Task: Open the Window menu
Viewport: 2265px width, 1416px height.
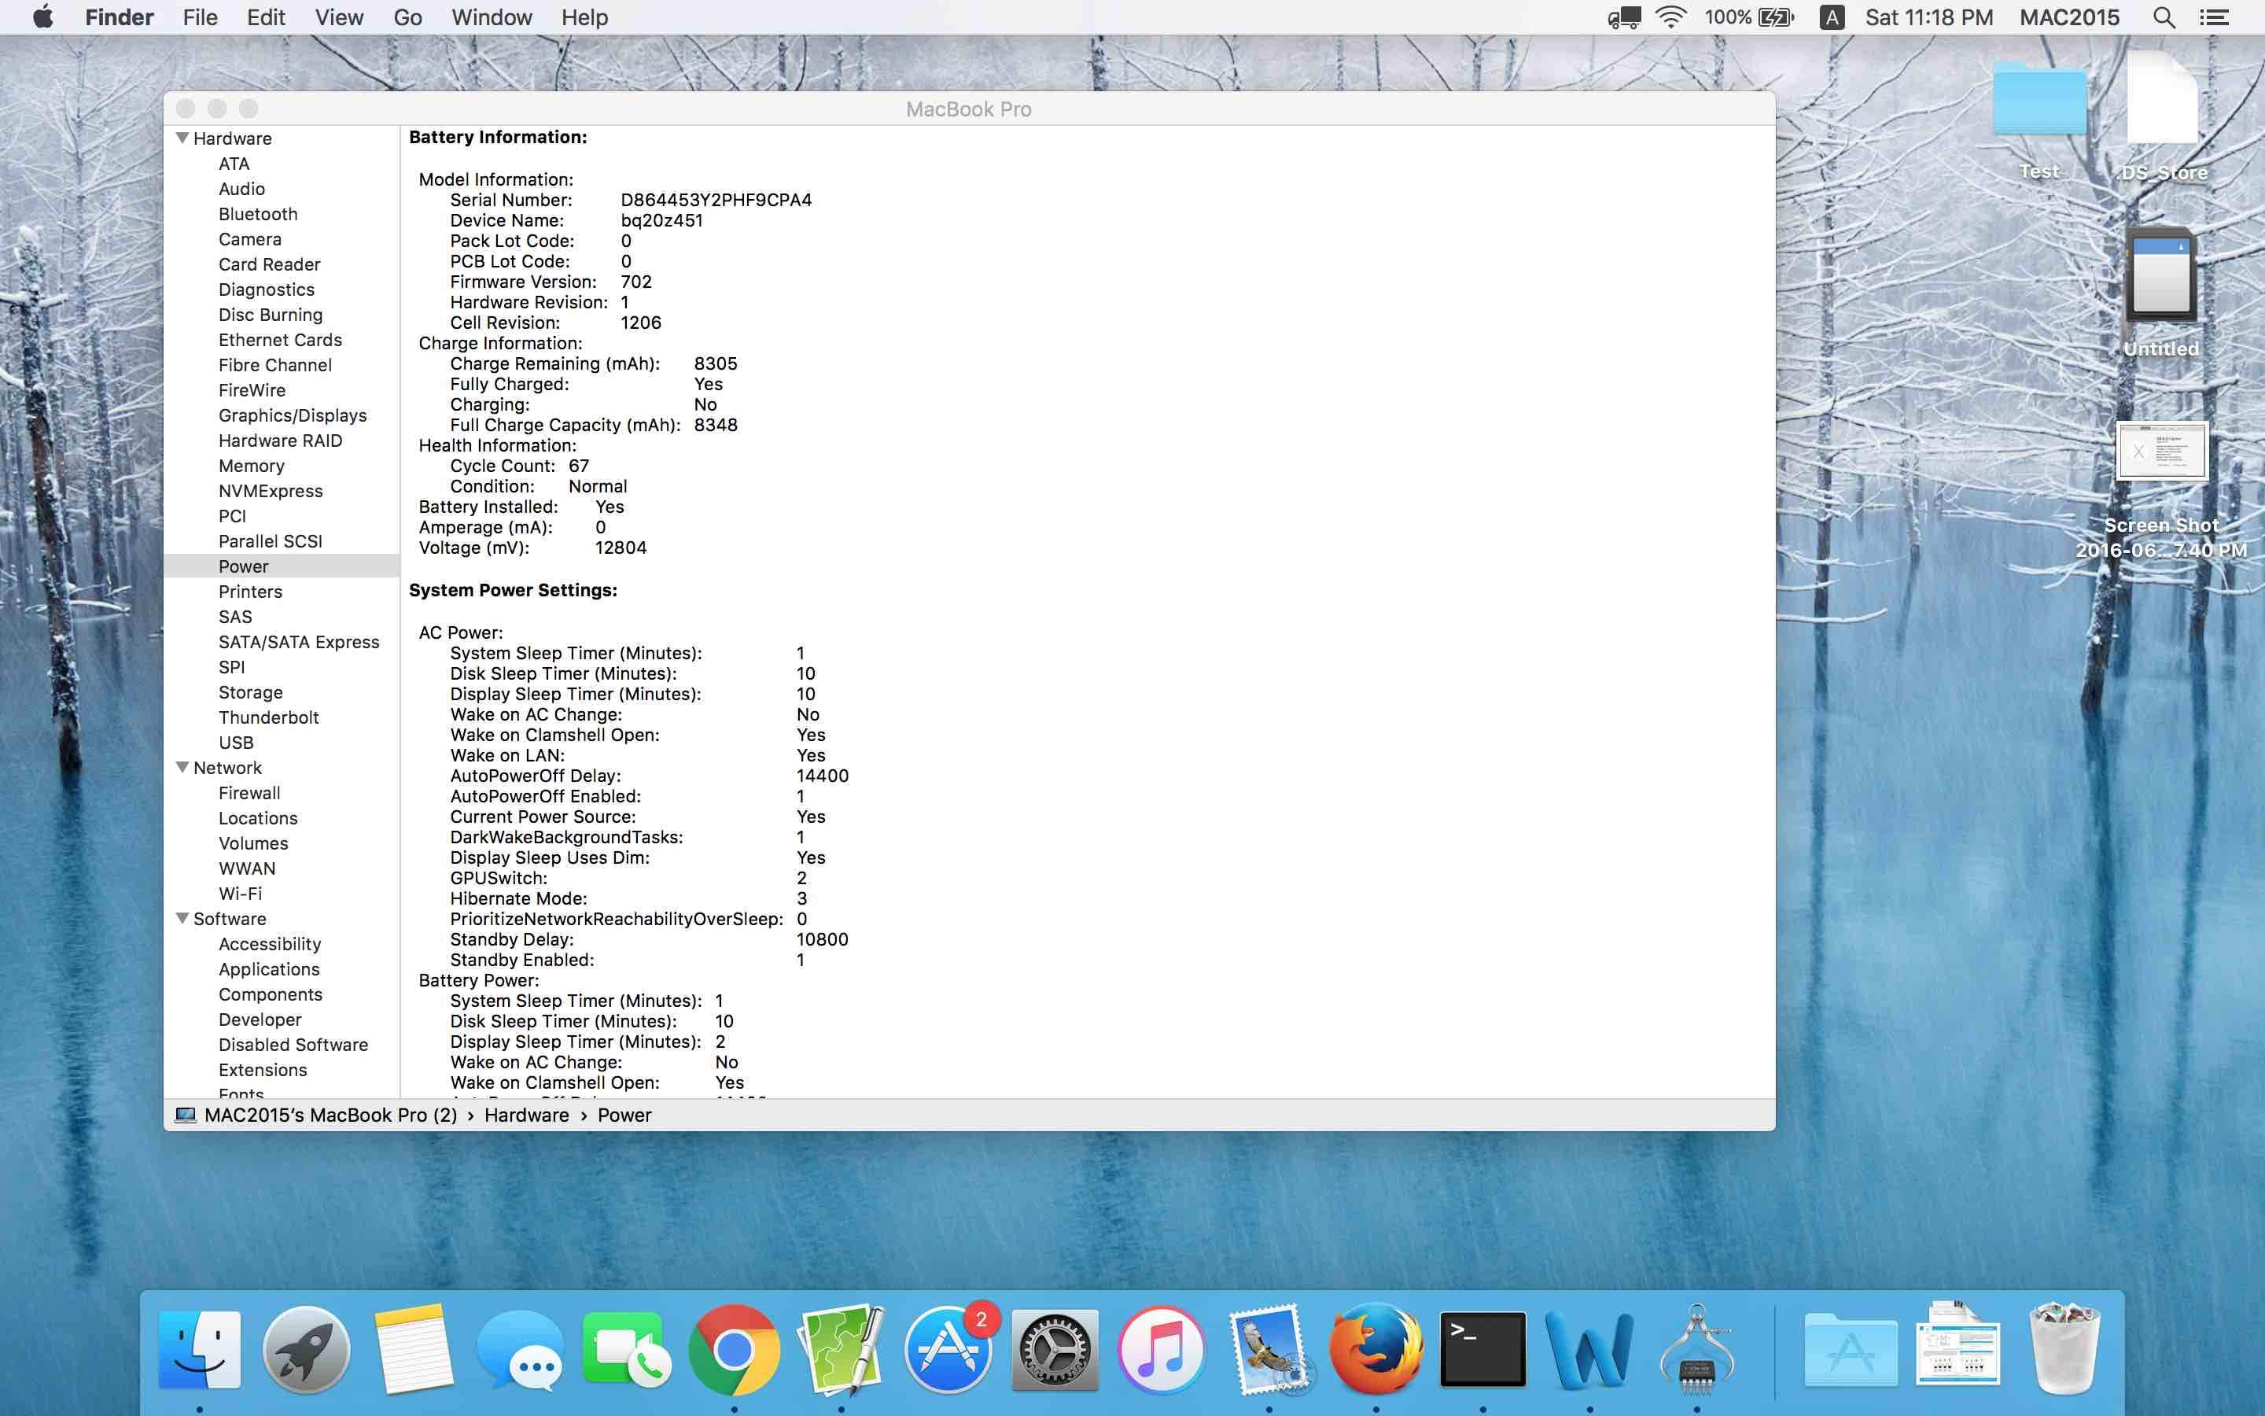Action: tap(492, 17)
